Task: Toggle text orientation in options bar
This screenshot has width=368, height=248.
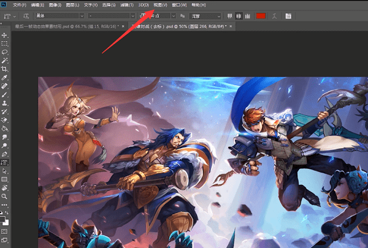Action: pyautogui.click(x=26, y=15)
